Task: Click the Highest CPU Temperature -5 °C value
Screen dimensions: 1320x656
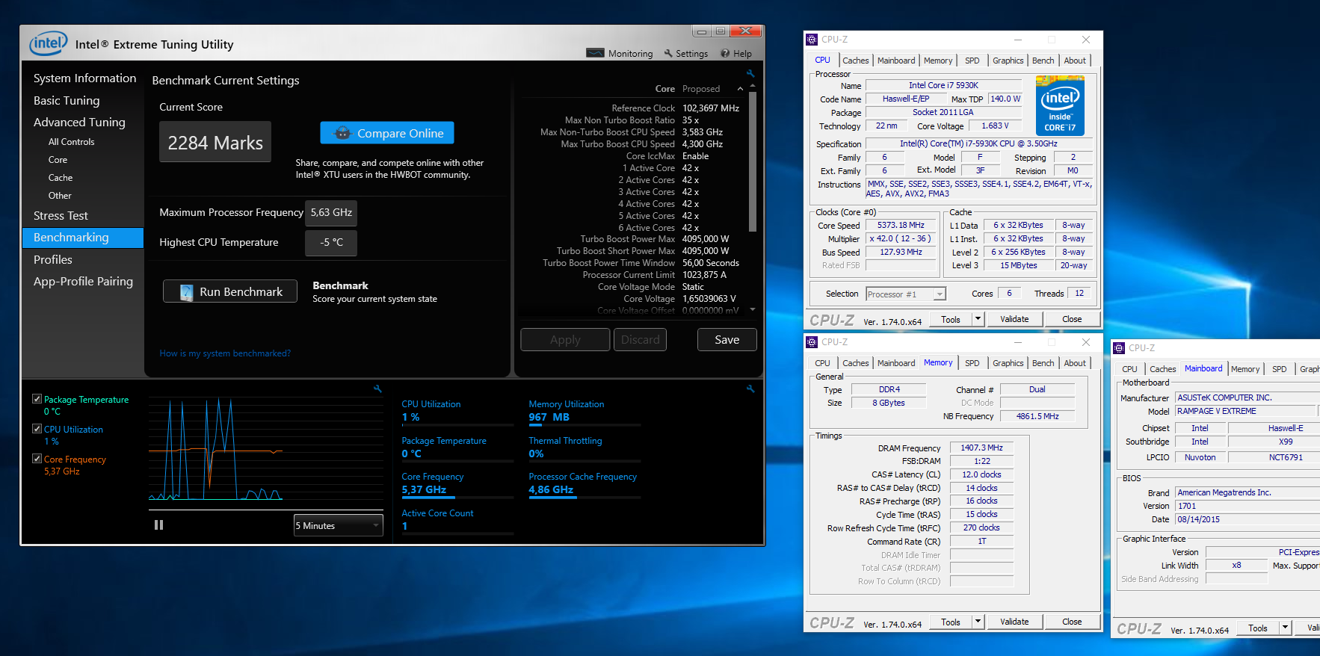Action: click(x=331, y=243)
